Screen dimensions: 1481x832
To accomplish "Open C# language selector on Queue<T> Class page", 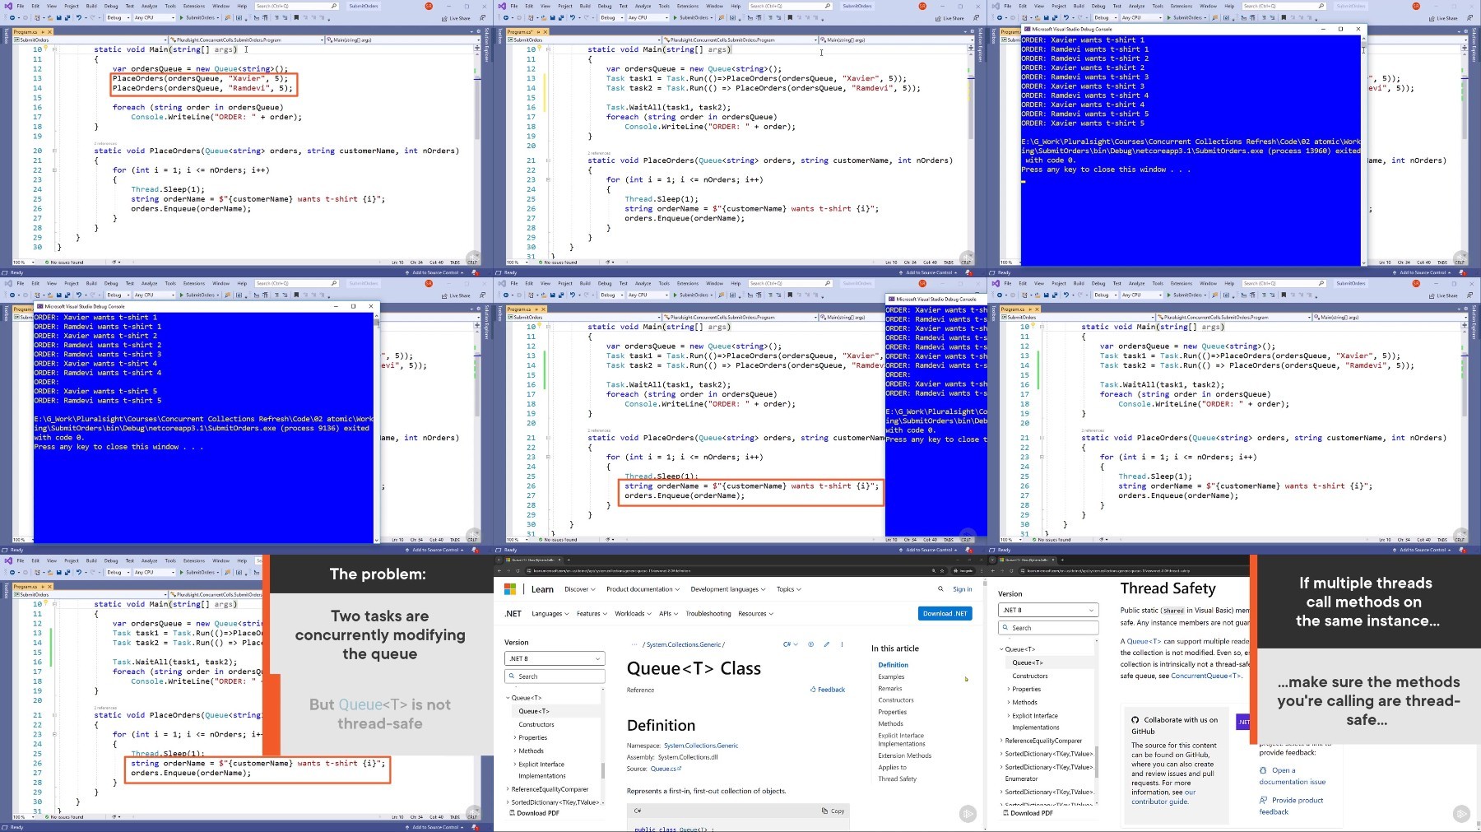I will 790,644.
